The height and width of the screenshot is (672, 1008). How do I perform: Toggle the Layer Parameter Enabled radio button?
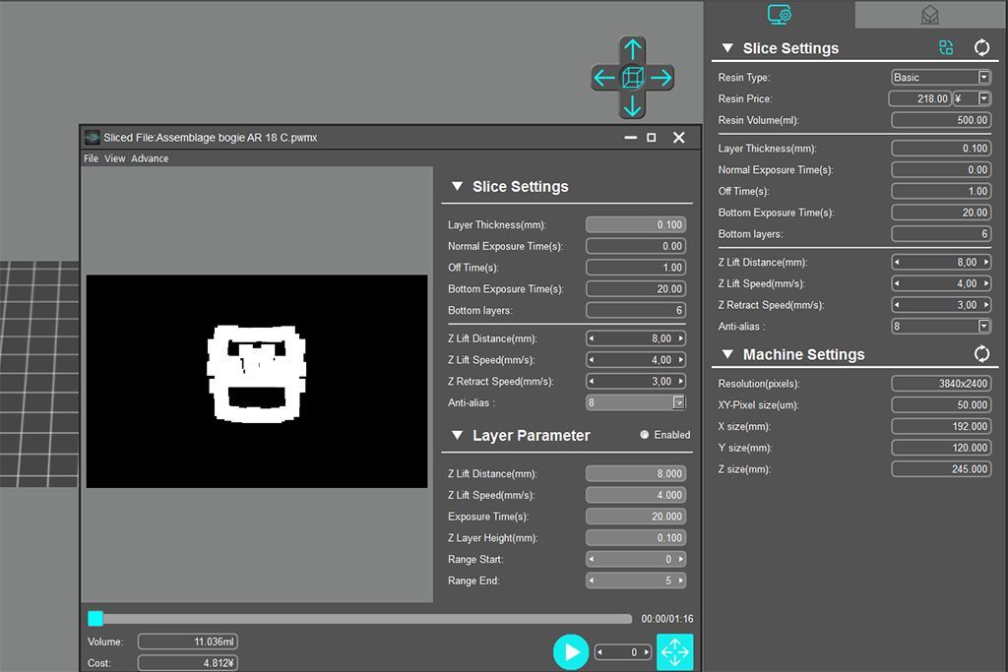pos(644,435)
